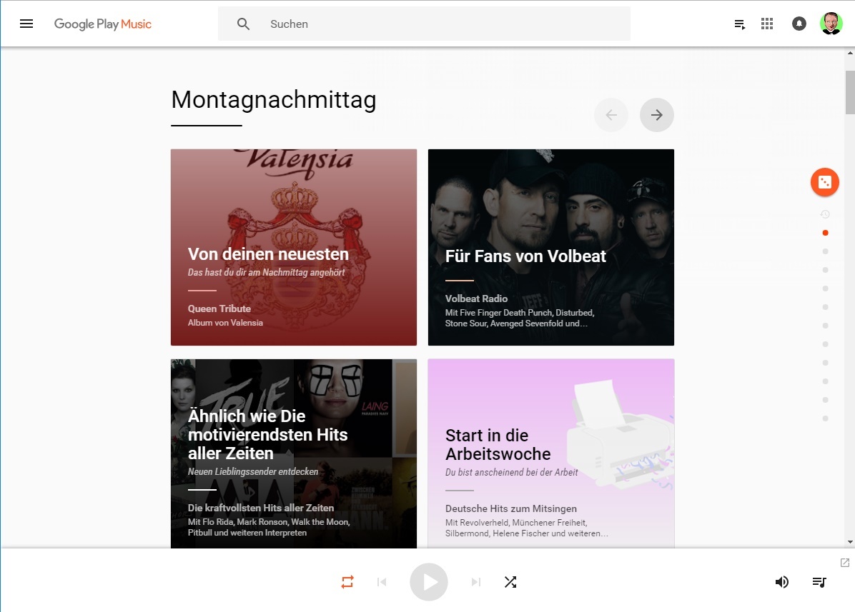Skip to the previous track
Viewport: 855px width, 612px height.
click(382, 582)
